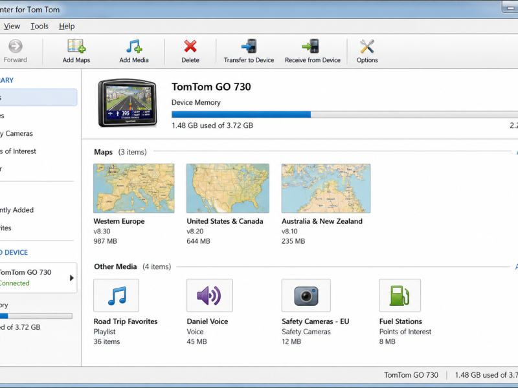Click the TomTom GO 730 heading
The image size is (518, 388).
click(x=211, y=87)
